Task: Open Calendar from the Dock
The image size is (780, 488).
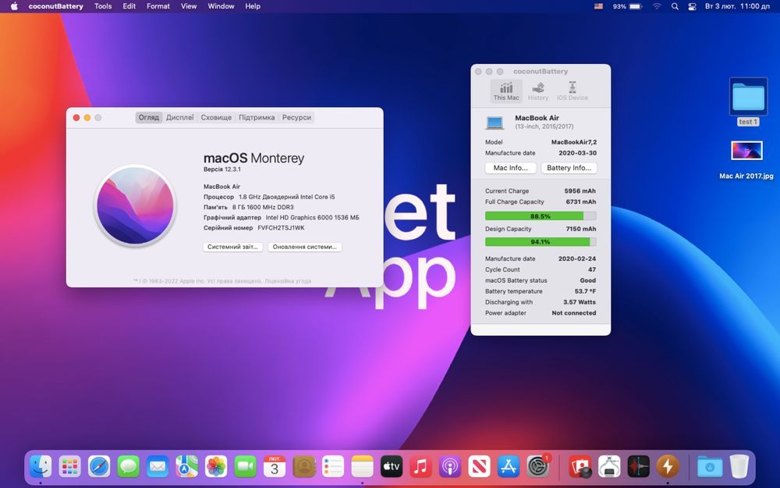Action: point(275,467)
